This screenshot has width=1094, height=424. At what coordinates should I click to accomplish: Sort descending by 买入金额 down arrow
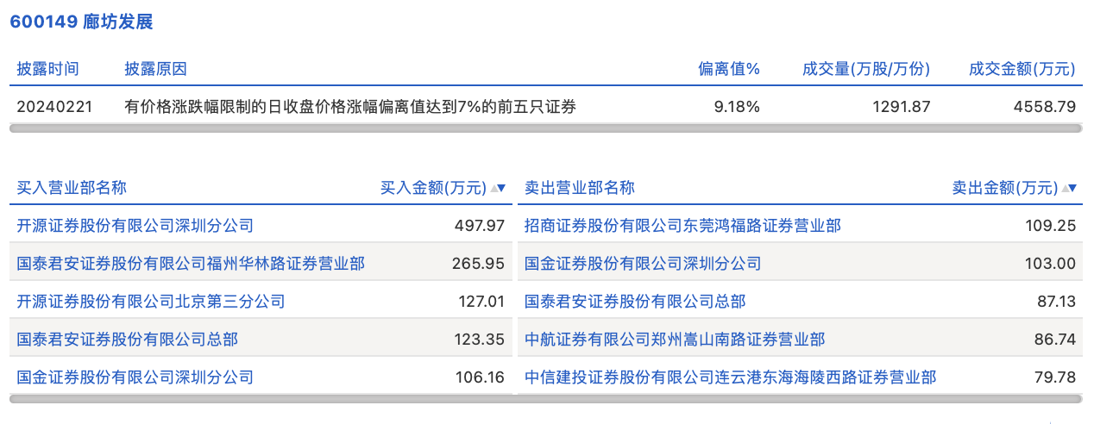pos(502,188)
